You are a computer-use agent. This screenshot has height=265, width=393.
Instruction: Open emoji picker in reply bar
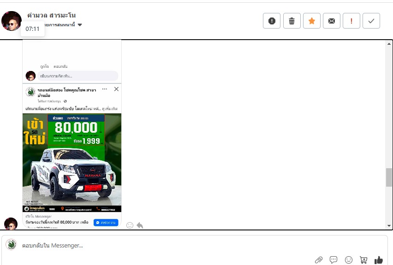coord(349,260)
